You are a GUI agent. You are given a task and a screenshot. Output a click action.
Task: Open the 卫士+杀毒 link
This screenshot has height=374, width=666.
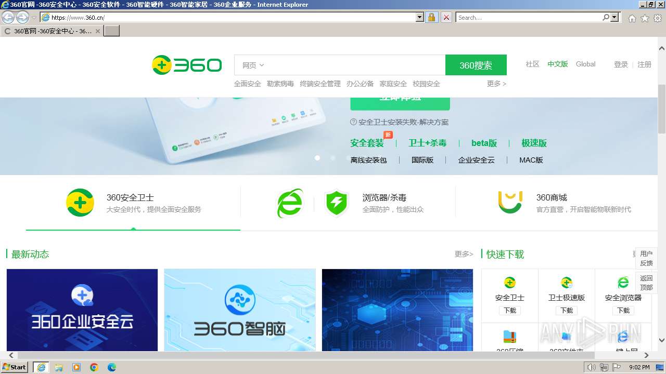coord(428,143)
